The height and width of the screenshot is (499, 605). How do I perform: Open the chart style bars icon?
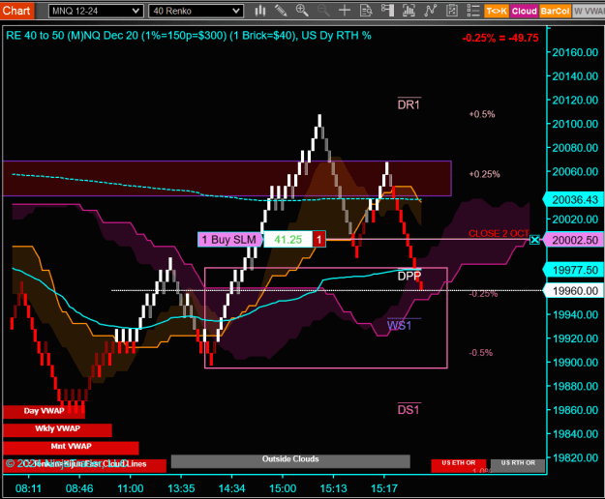pos(260,11)
